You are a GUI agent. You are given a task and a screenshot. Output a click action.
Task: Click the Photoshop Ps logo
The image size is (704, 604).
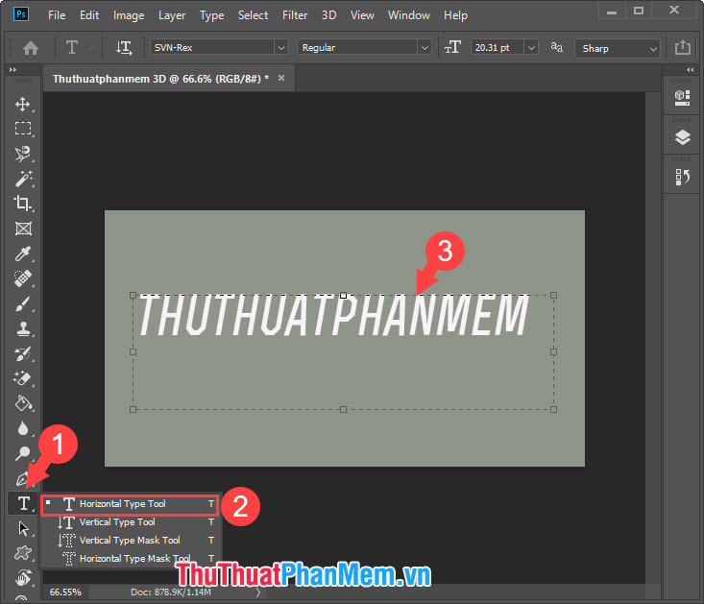tap(21, 13)
